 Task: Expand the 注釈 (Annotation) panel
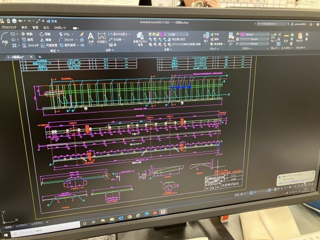coord(111,50)
